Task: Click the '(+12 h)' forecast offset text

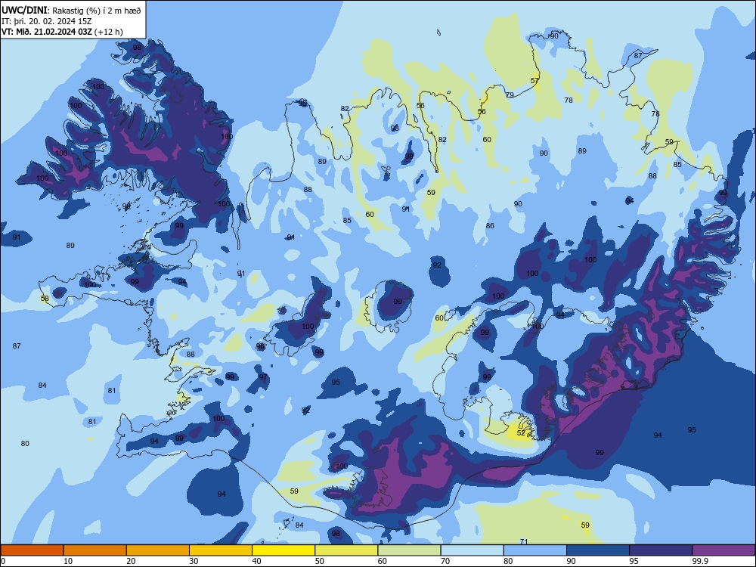Action: [109, 32]
